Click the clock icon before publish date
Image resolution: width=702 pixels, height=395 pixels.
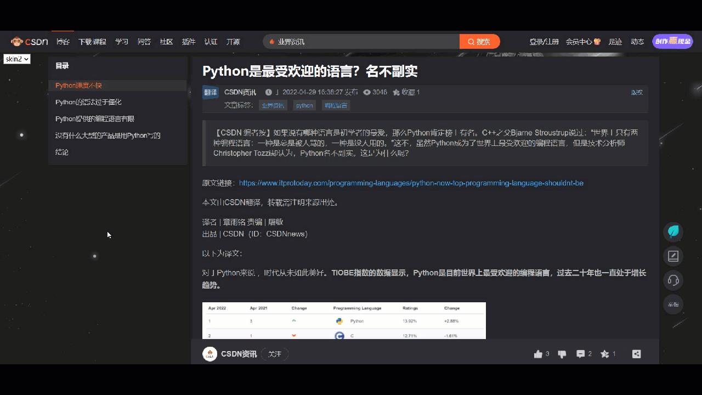(x=269, y=92)
